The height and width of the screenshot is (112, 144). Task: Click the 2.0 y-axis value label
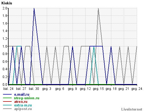point(5,8)
